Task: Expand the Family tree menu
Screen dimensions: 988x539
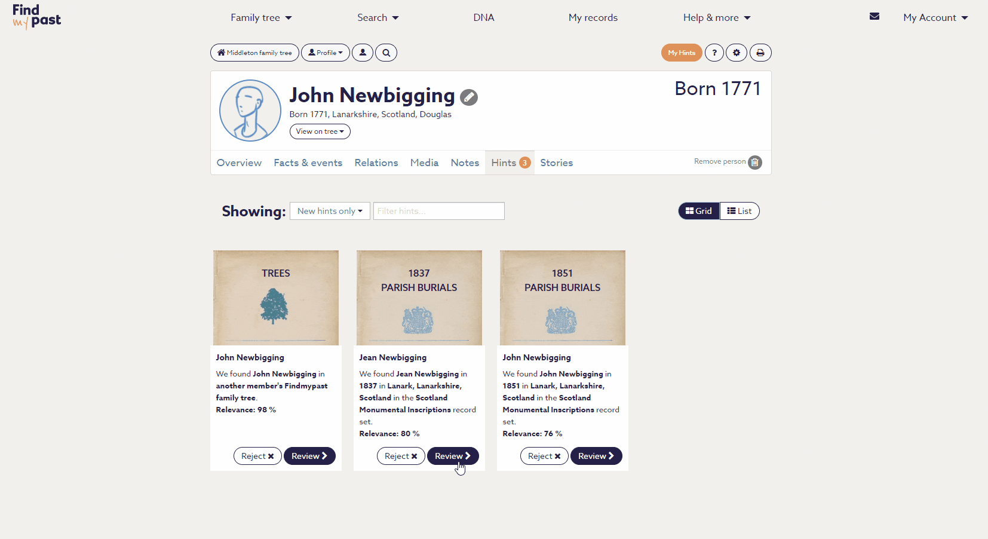Action: pos(262,17)
